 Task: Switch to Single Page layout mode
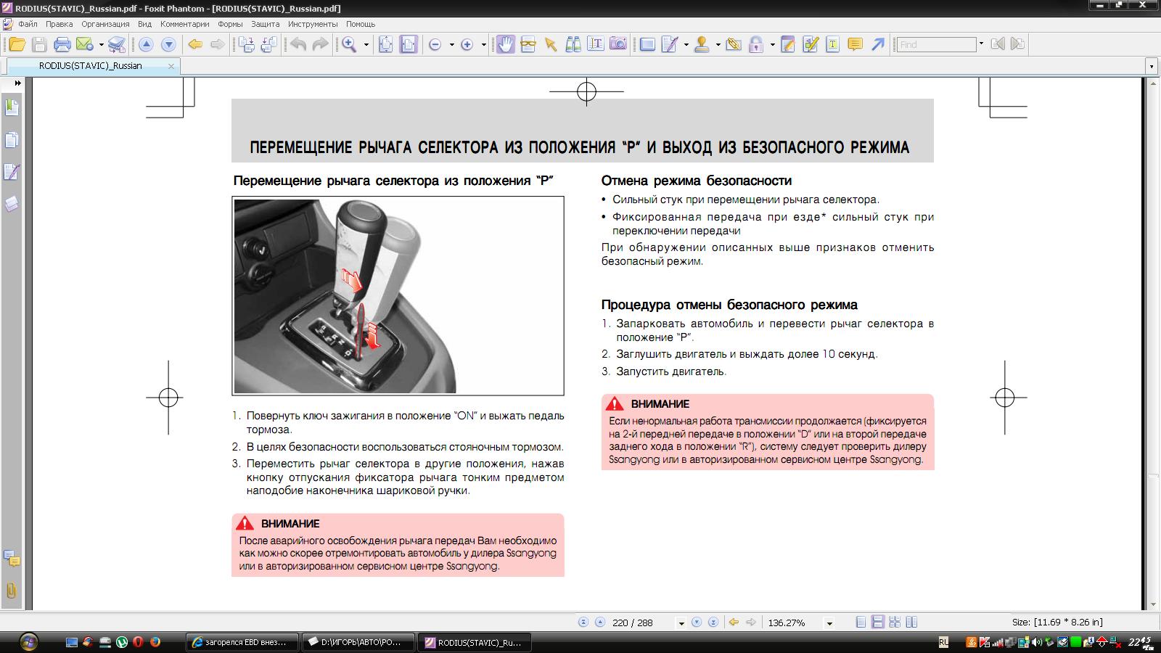tap(861, 623)
